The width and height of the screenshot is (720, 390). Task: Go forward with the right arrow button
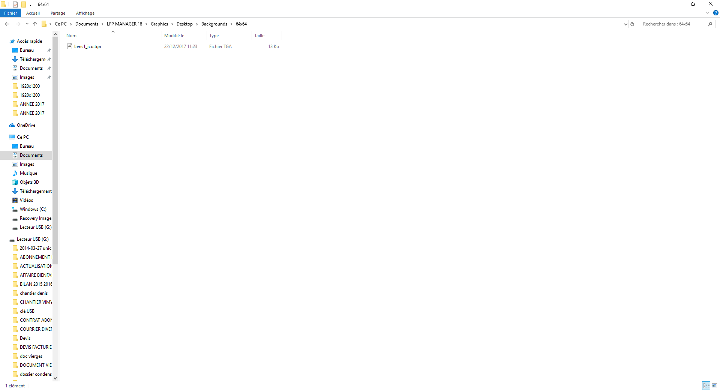coord(18,24)
